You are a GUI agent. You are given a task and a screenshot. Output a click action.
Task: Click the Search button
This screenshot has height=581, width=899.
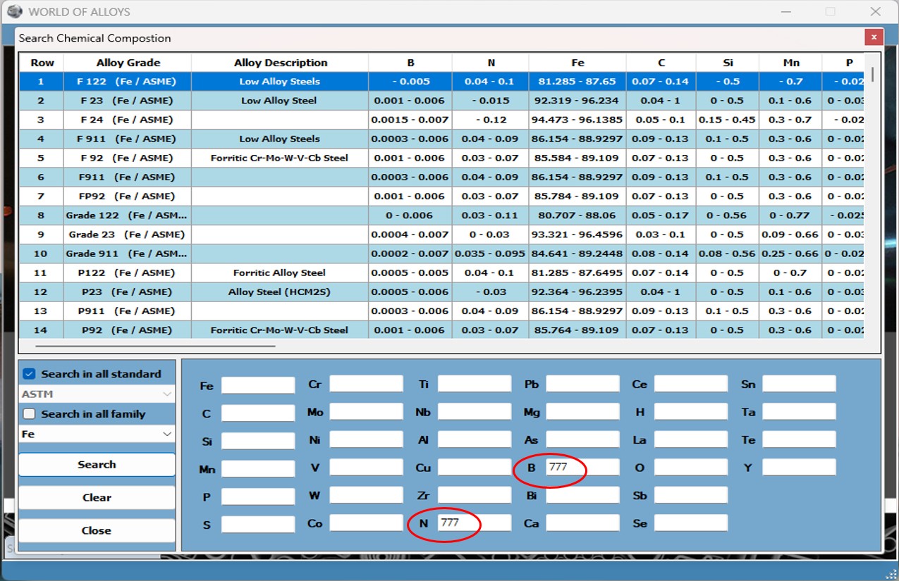tap(97, 465)
